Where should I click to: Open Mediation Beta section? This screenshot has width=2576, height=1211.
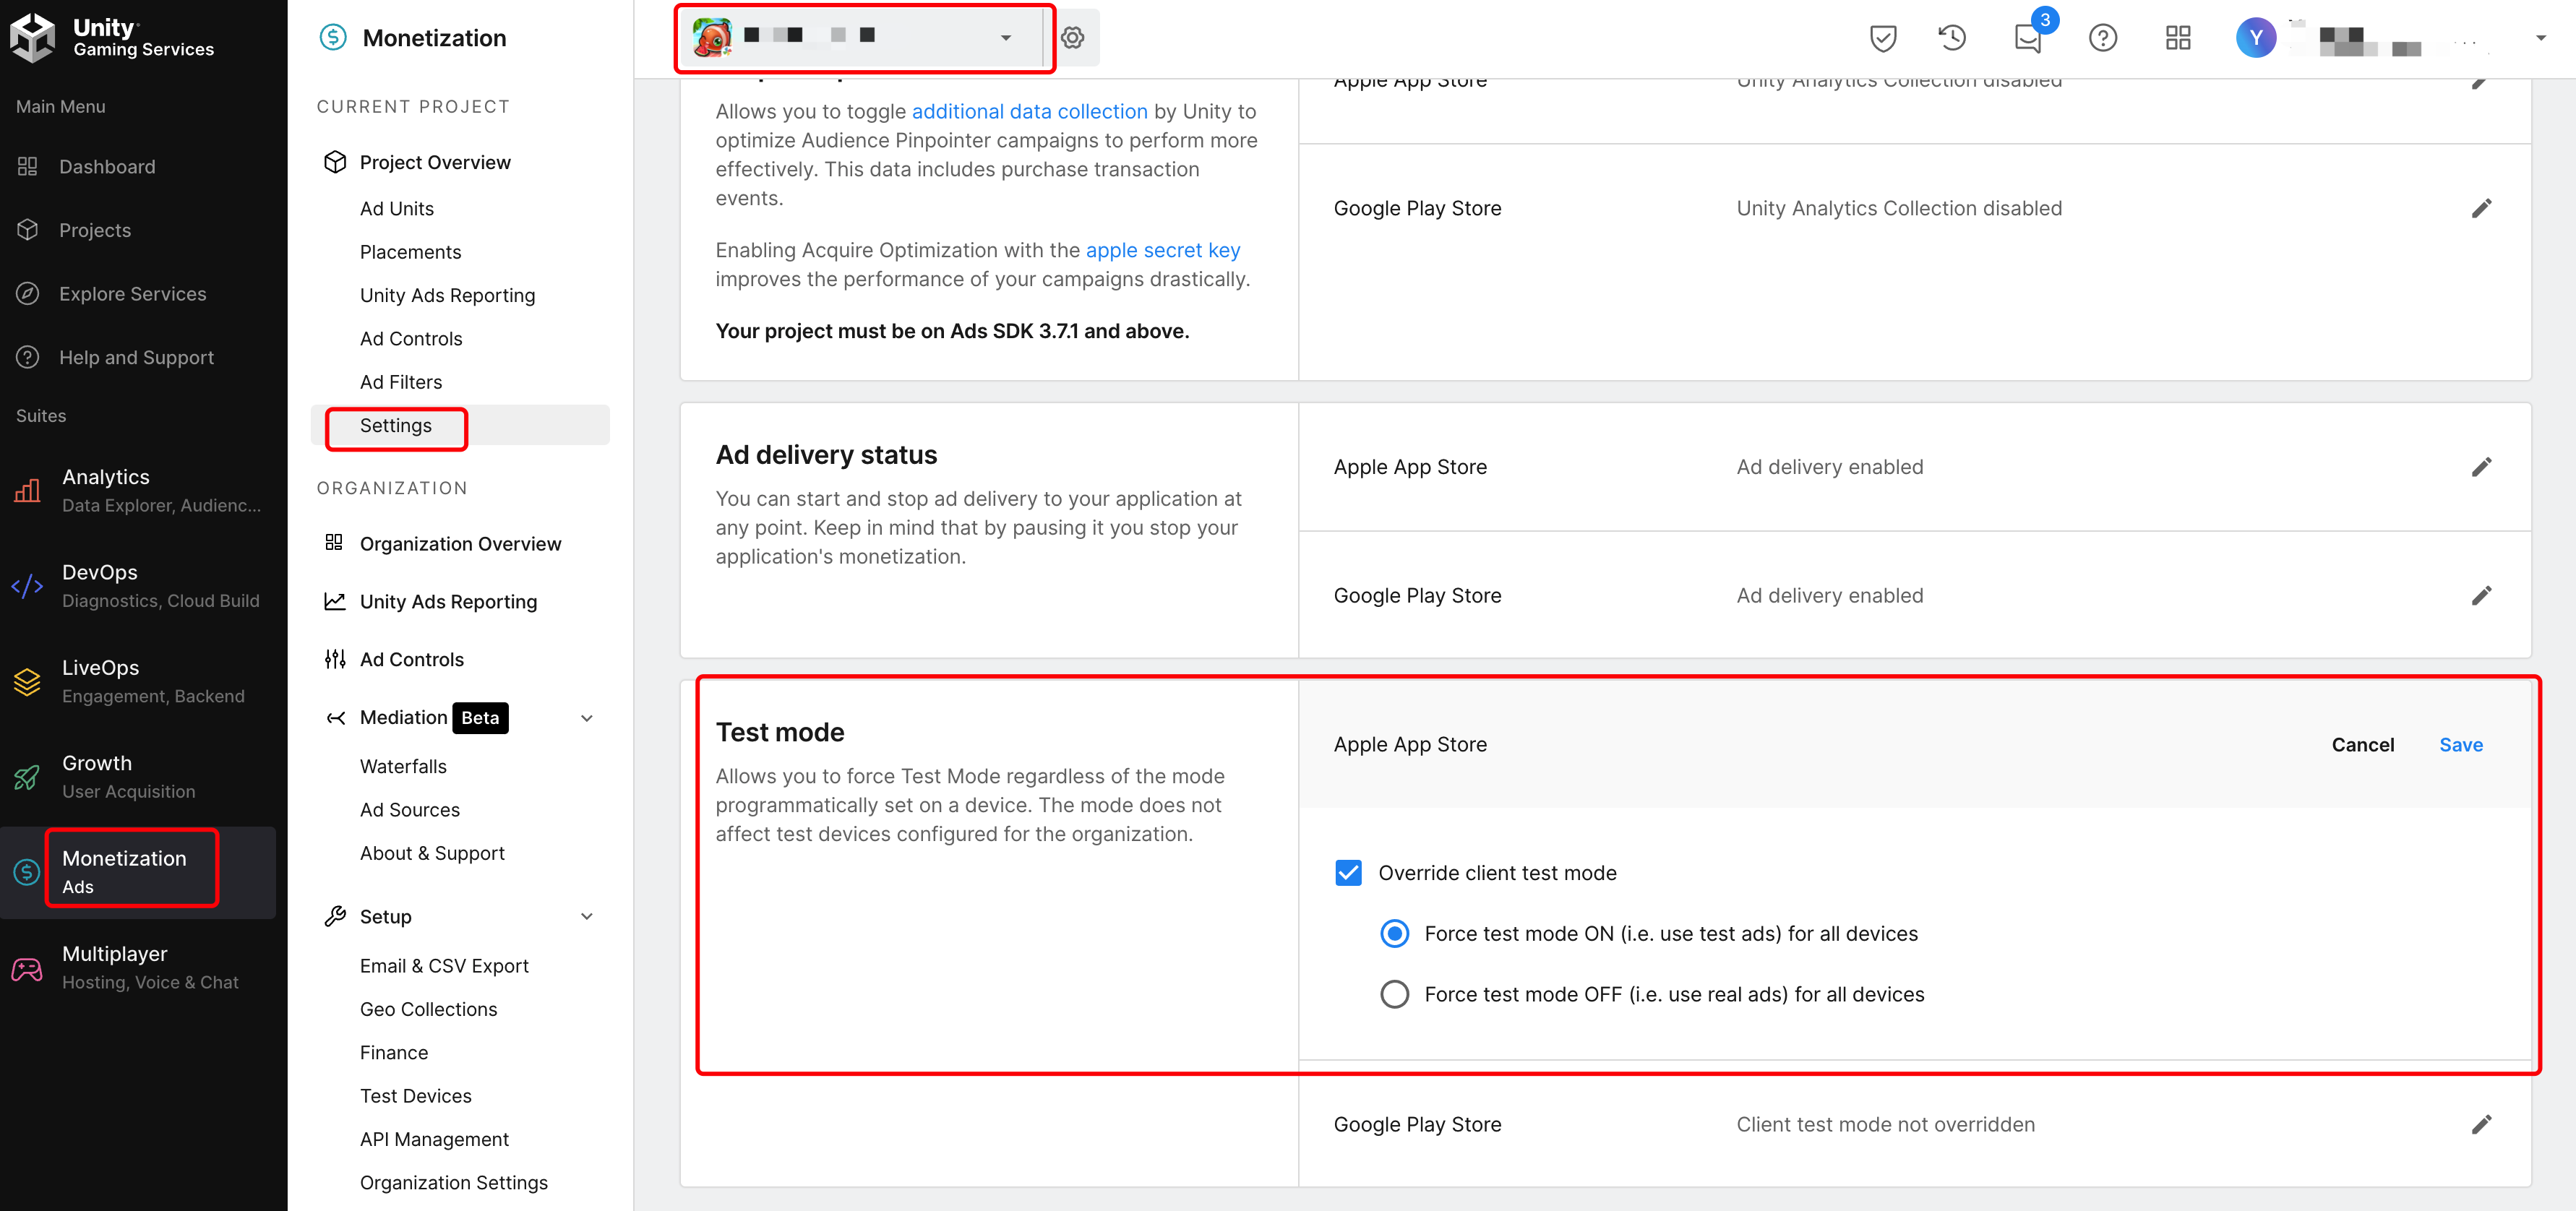pyautogui.click(x=433, y=718)
